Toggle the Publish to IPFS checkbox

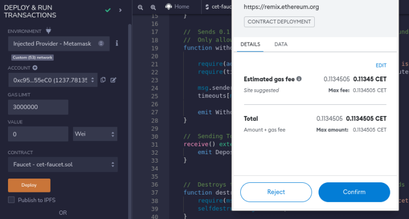click(x=11, y=200)
